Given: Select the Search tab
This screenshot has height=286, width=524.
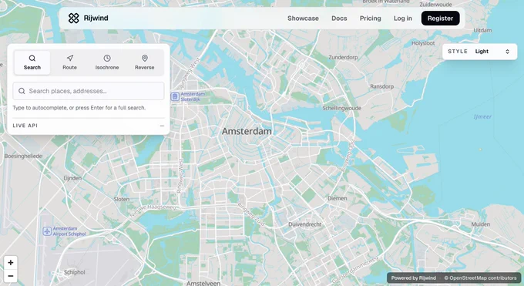Looking at the screenshot, I should [32, 62].
